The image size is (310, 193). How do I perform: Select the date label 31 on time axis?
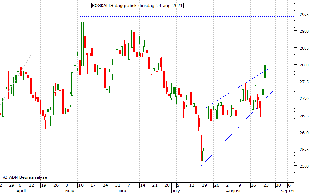pyautogui.click(x=118, y=185)
